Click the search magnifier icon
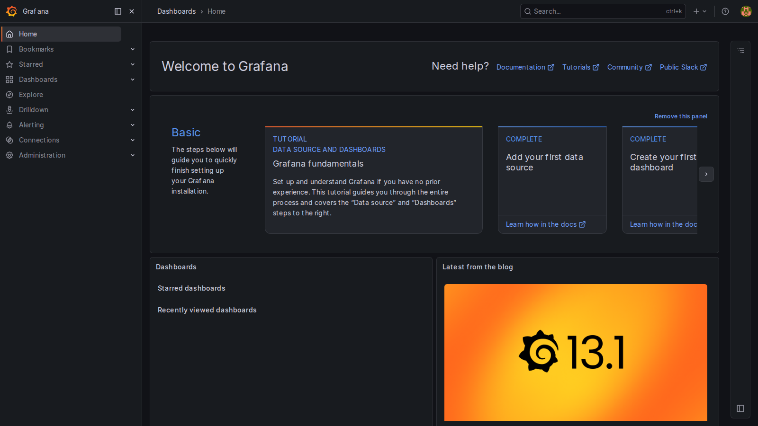Screen dimensions: 758x426 click(528, 11)
